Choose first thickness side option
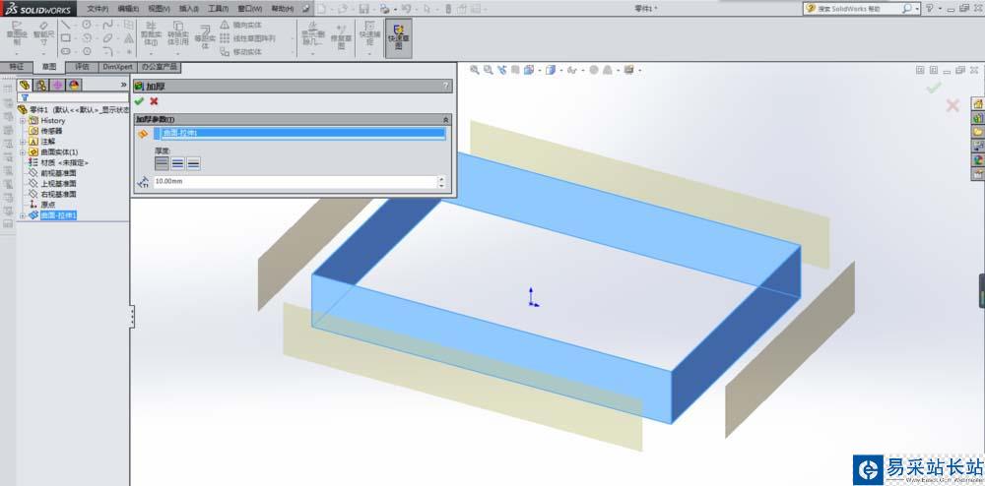Image resolution: width=985 pixels, height=486 pixels. 163,163
